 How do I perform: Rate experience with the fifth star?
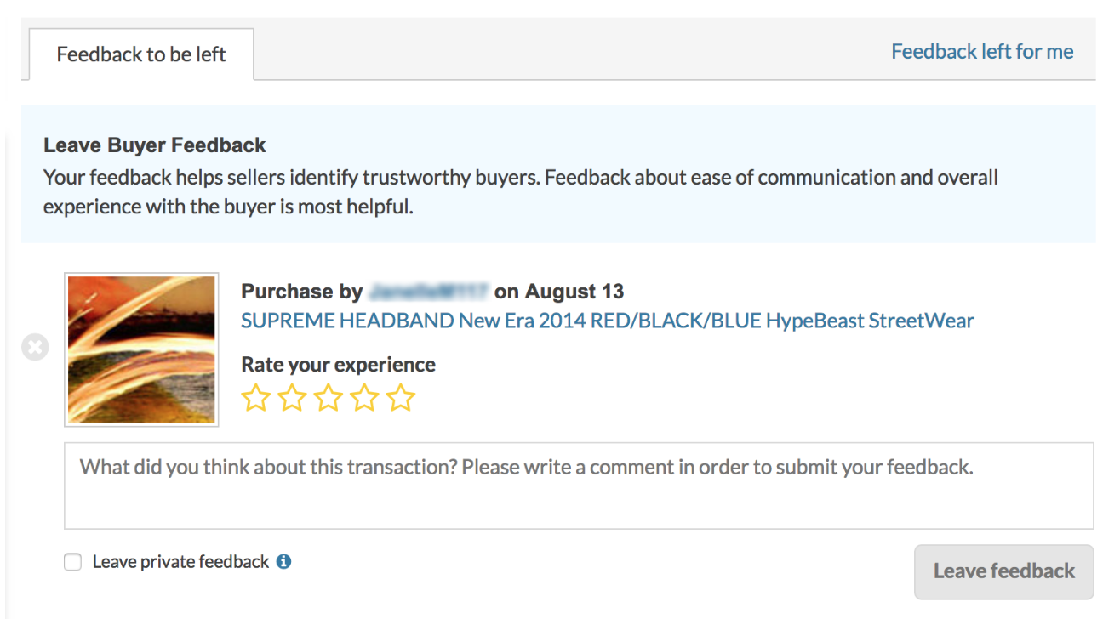point(400,398)
